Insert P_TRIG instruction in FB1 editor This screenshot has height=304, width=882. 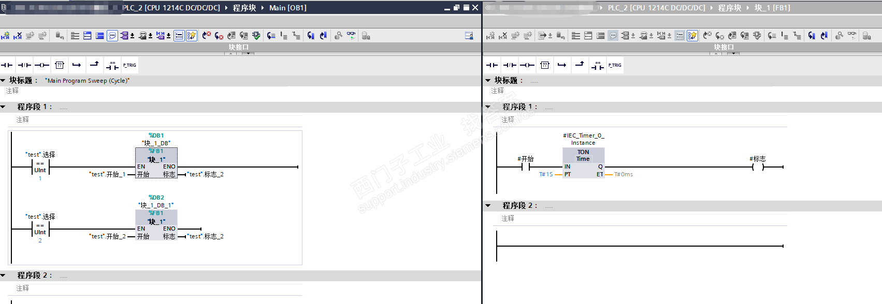point(615,65)
